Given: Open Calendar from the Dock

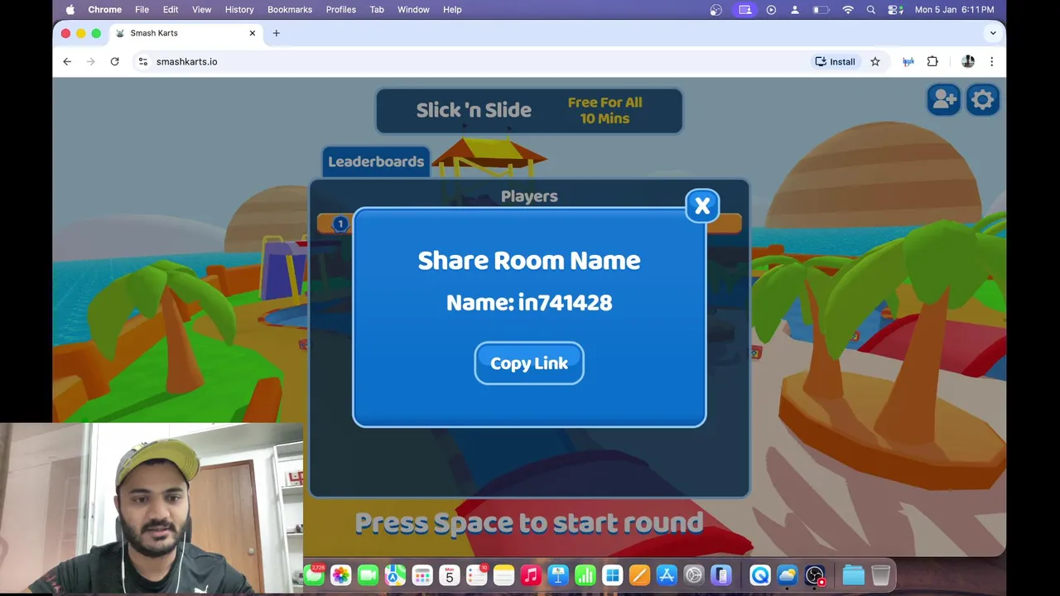Looking at the screenshot, I should 450,575.
